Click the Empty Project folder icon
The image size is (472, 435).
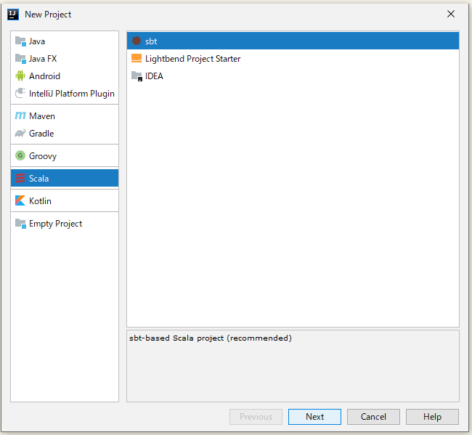(20, 224)
